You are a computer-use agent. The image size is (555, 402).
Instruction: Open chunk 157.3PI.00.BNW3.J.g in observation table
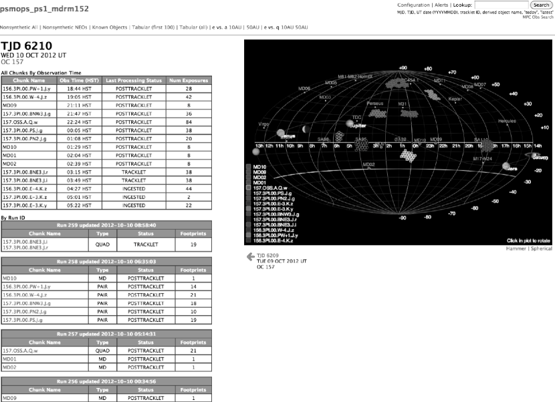click(27, 114)
